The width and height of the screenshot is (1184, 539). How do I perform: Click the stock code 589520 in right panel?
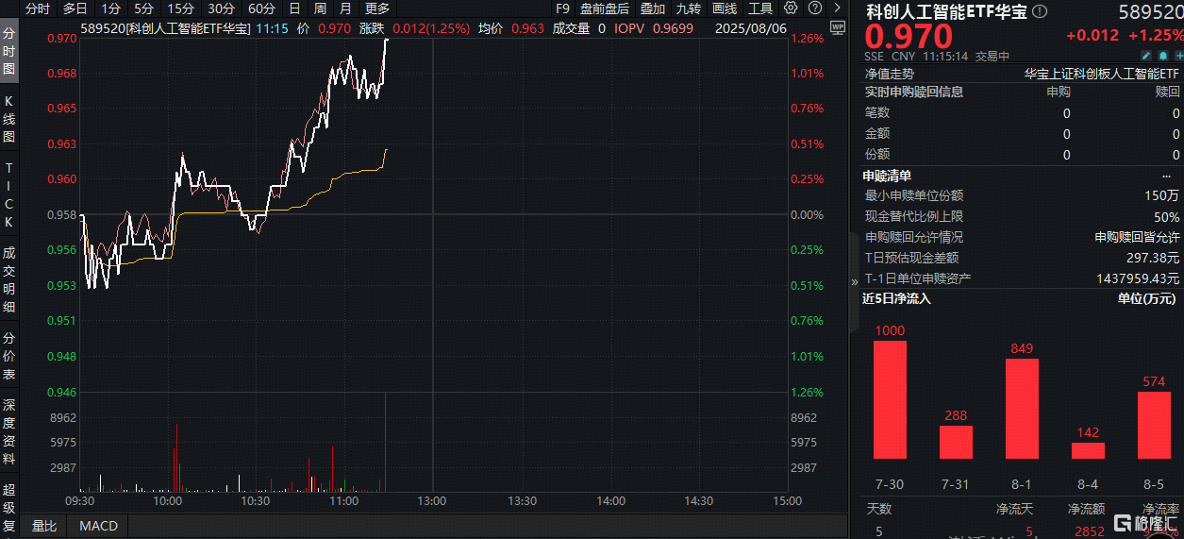(1150, 12)
